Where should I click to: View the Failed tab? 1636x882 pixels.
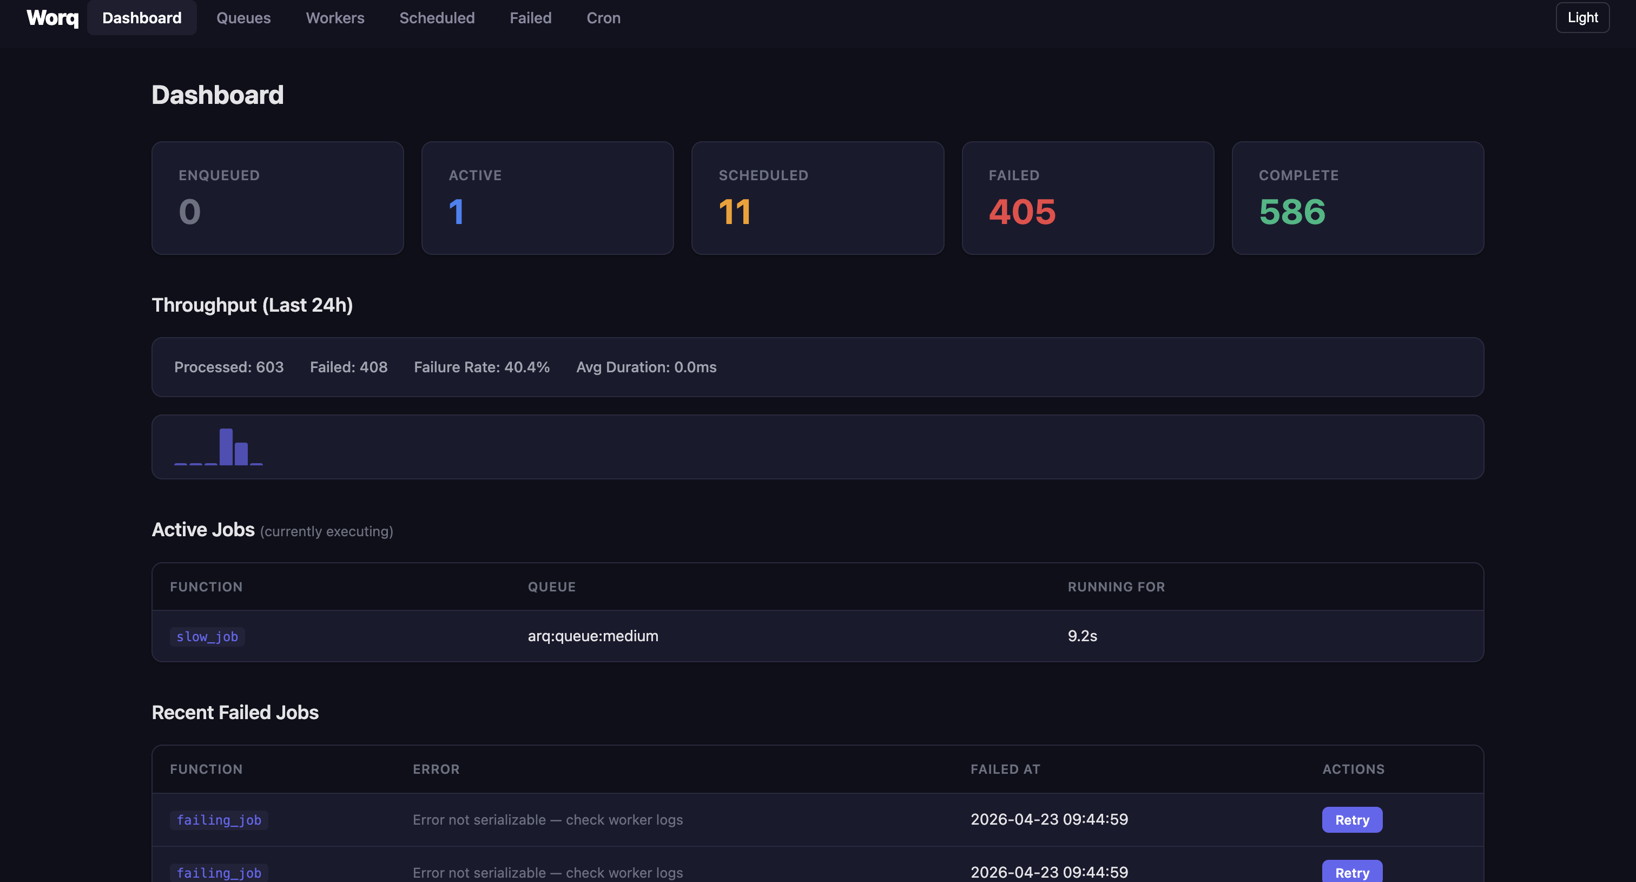coord(530,18)
